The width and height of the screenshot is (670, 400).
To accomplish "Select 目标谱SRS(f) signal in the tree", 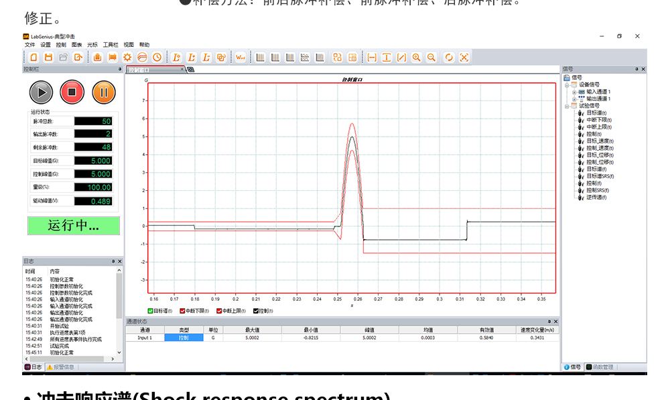I will pos(600,176).
